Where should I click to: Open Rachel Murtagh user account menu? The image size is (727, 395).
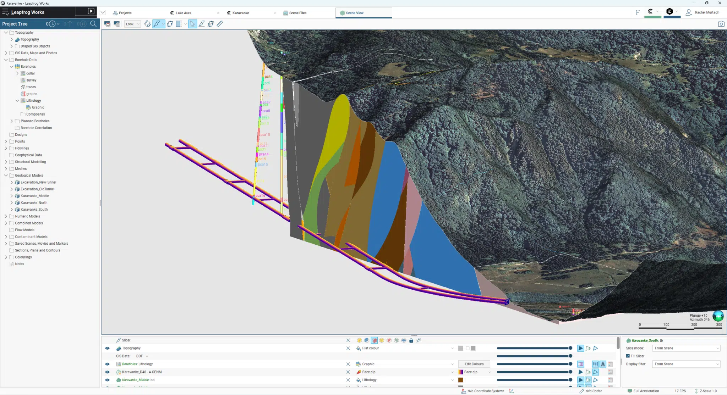point(703,12)
